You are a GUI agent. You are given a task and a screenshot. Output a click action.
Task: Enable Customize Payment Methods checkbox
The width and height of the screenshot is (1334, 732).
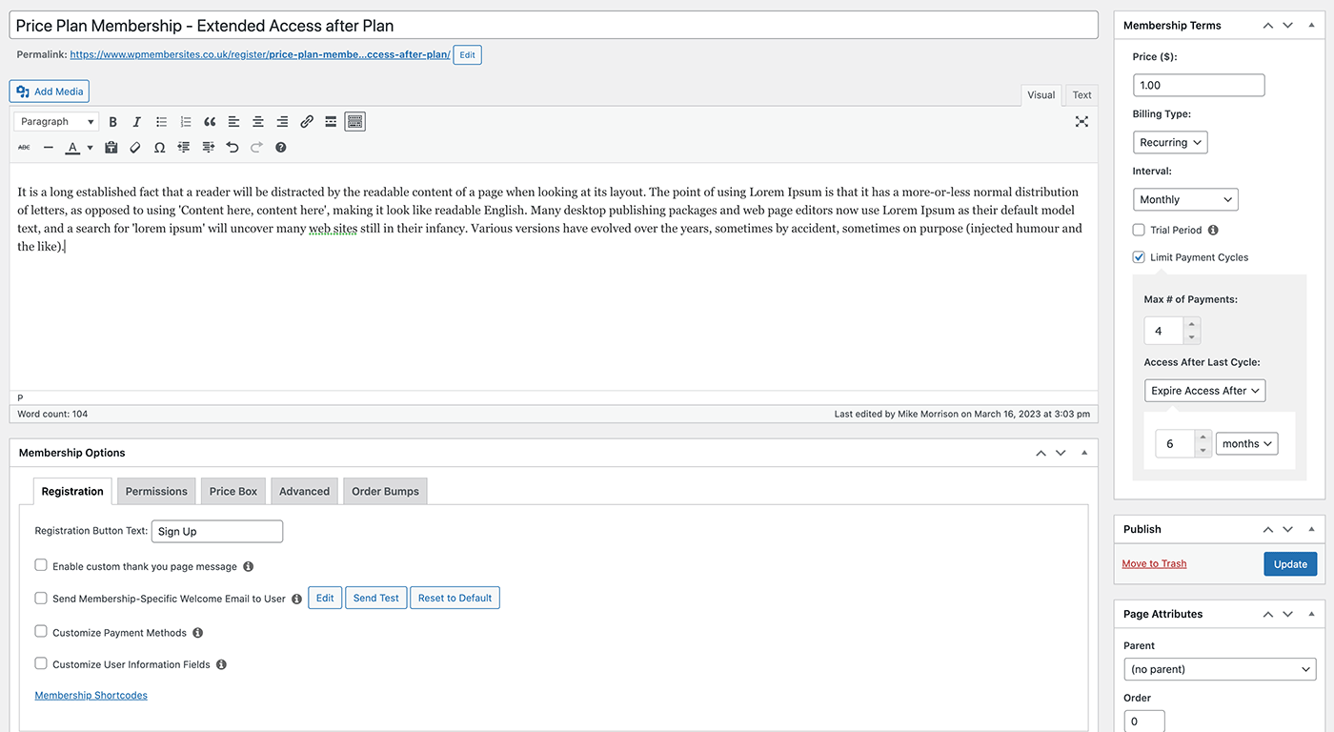pos(41,632)
